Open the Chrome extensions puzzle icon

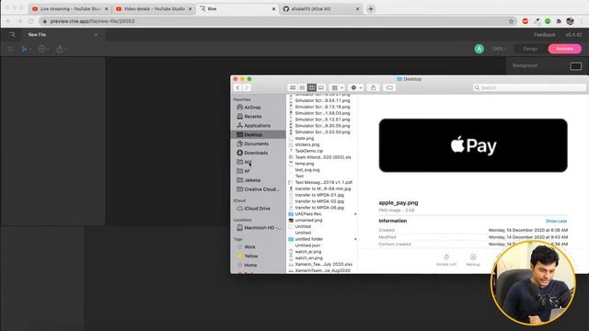click(x=559, y=21)
